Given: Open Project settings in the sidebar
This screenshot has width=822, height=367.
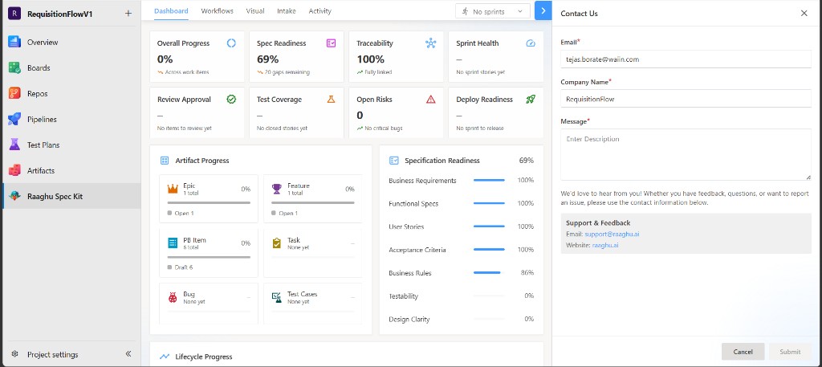Looking at the screenshot, I should tap(52, 354).
